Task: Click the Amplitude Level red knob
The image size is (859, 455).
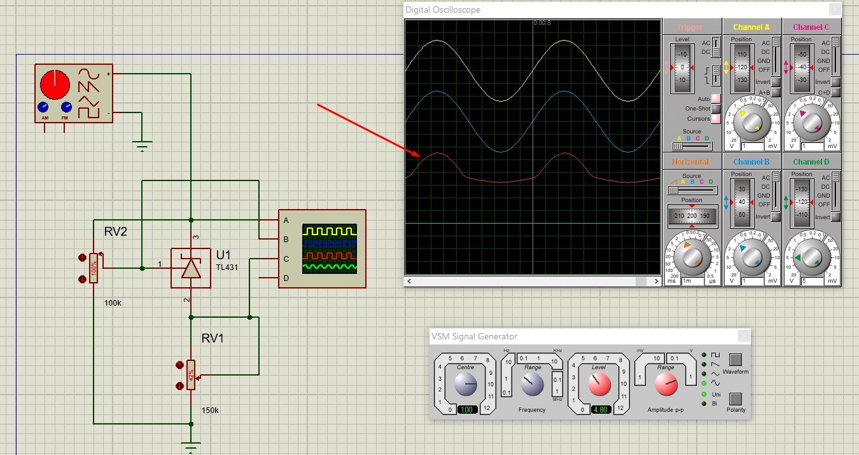Action: 599,383
